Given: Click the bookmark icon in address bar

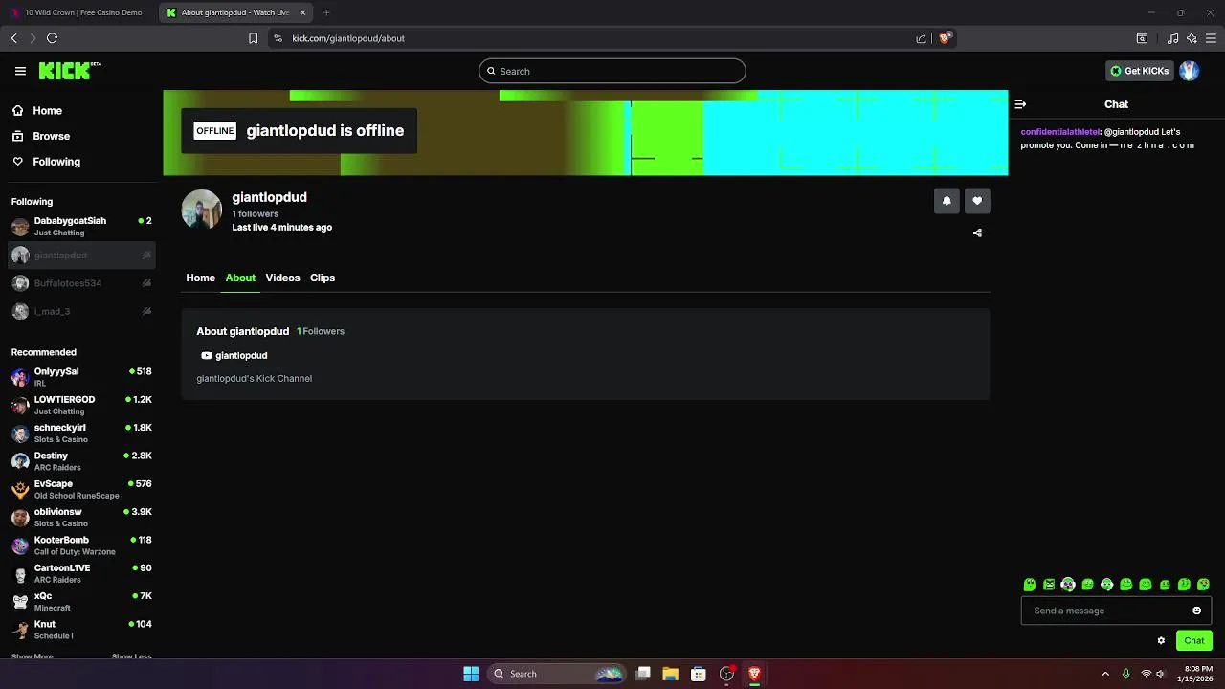Looking at the screenshot, I should point(253,38).
